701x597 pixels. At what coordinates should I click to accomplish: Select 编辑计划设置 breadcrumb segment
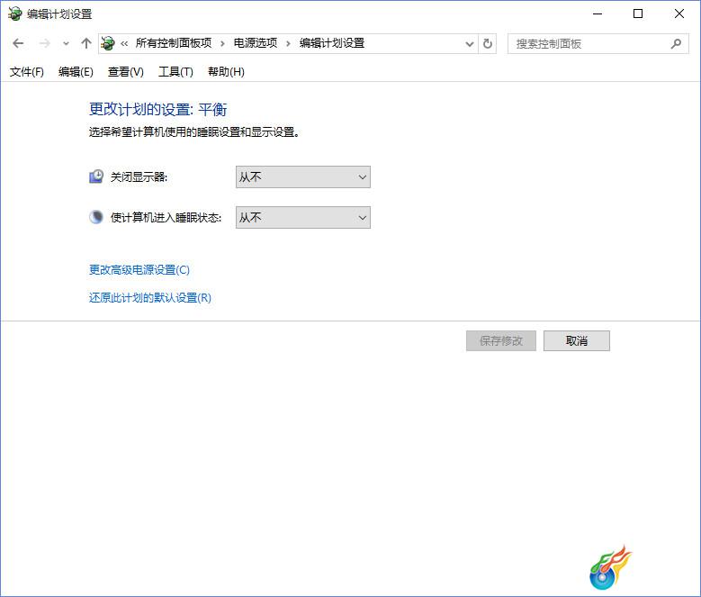[332, 43]
